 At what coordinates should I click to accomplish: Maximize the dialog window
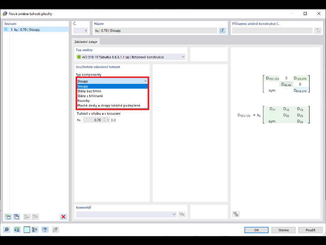pos(305,14)
